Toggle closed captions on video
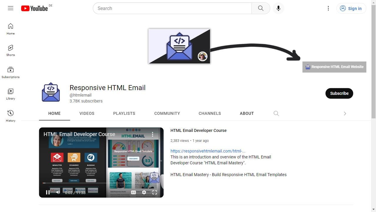This screenshot has width=376, height=212. [133, 192]
